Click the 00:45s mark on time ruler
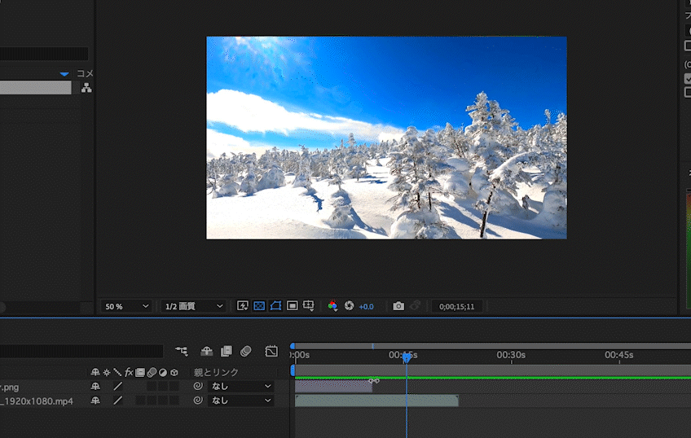691x438 pixels. (x=619, y=355)
